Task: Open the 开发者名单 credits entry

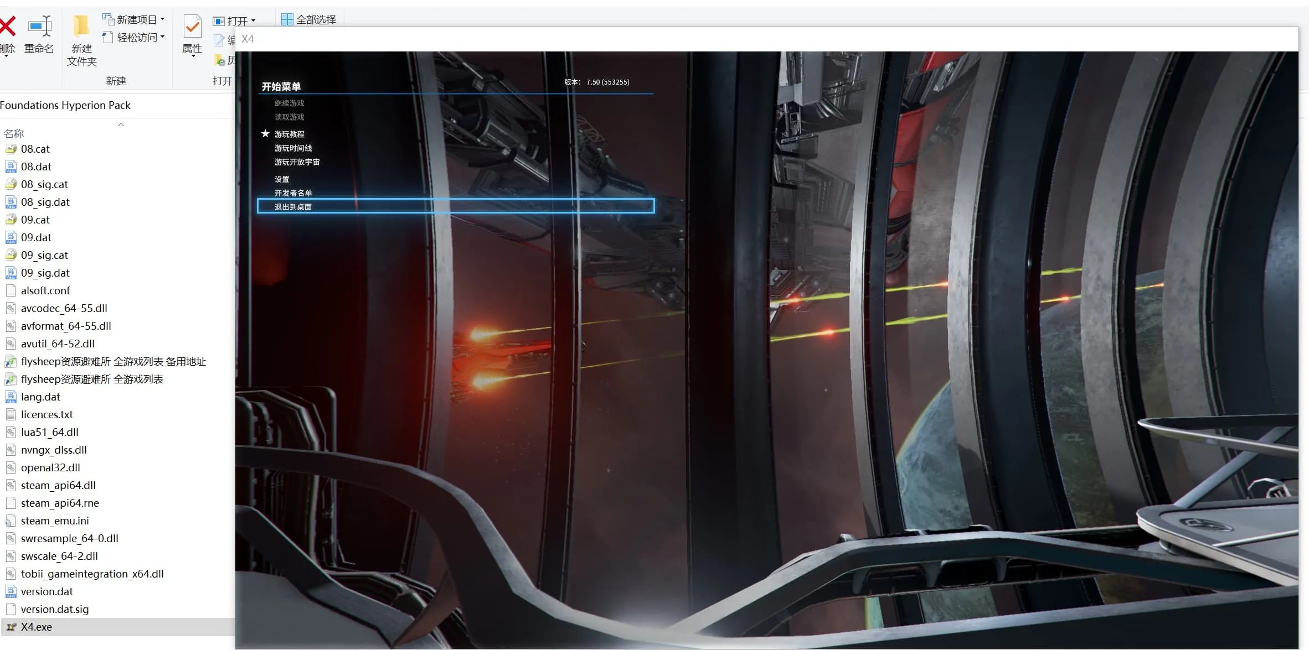Action: pyautogui.click(x=293, y=193)
